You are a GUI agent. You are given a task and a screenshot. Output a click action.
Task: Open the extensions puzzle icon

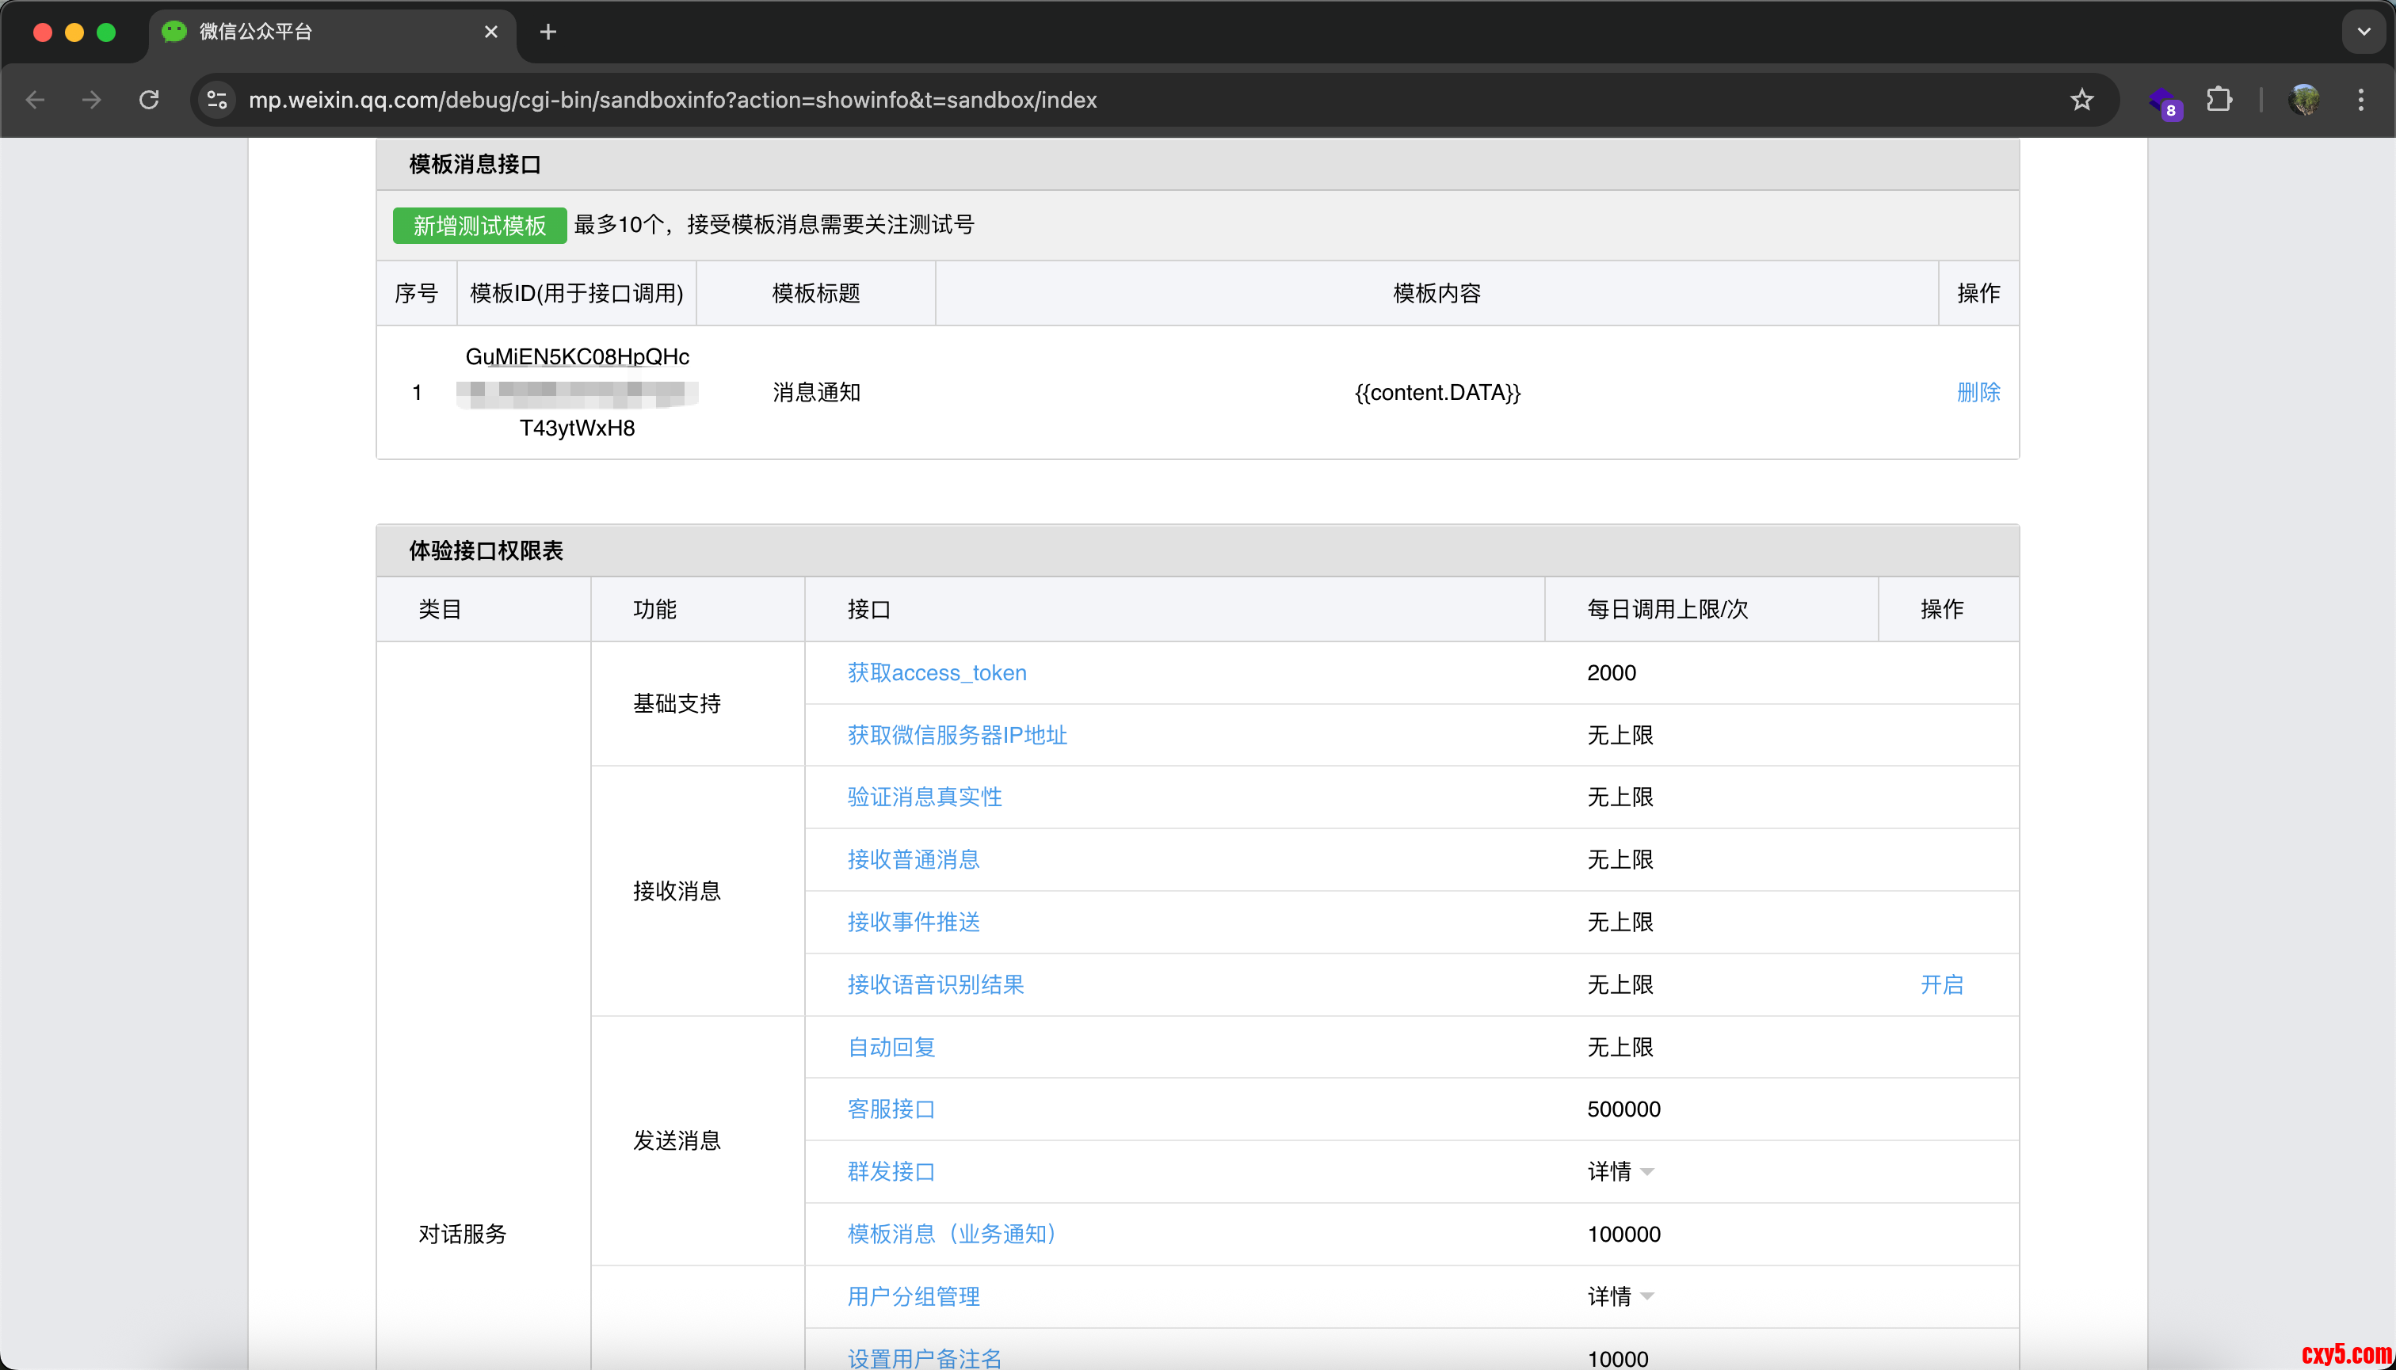[x=2219, y=100]
